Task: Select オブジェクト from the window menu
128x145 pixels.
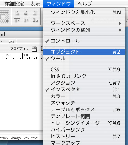Action: [x=84, y=52]
